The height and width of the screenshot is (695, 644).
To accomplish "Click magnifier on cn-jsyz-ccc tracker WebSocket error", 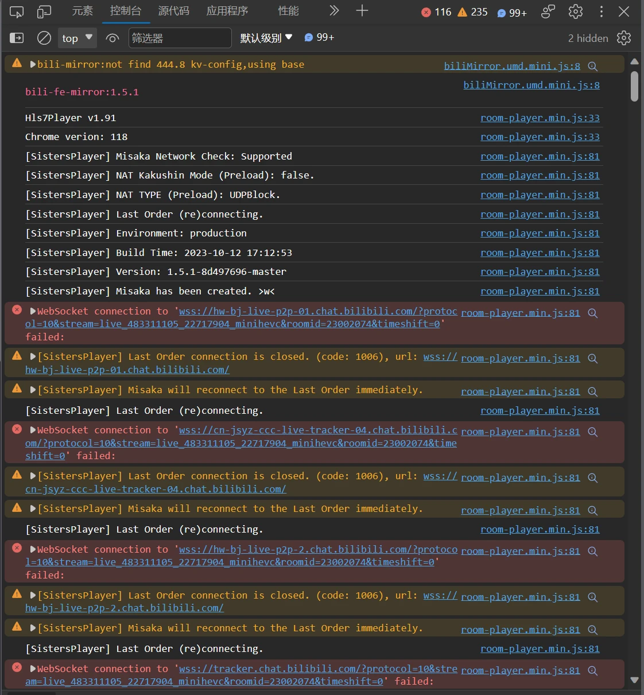I will (x=593, y=432).
